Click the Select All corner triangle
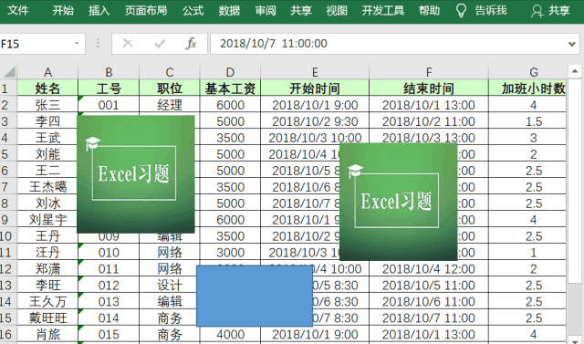 click(9, 71)
